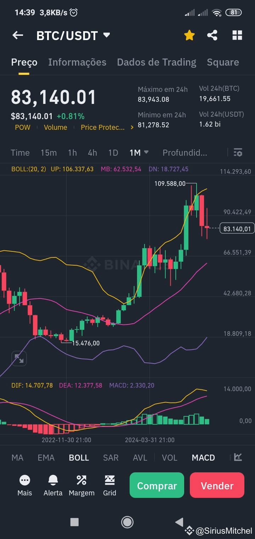Open the Margem percent icon

click(x=81, y=480)
